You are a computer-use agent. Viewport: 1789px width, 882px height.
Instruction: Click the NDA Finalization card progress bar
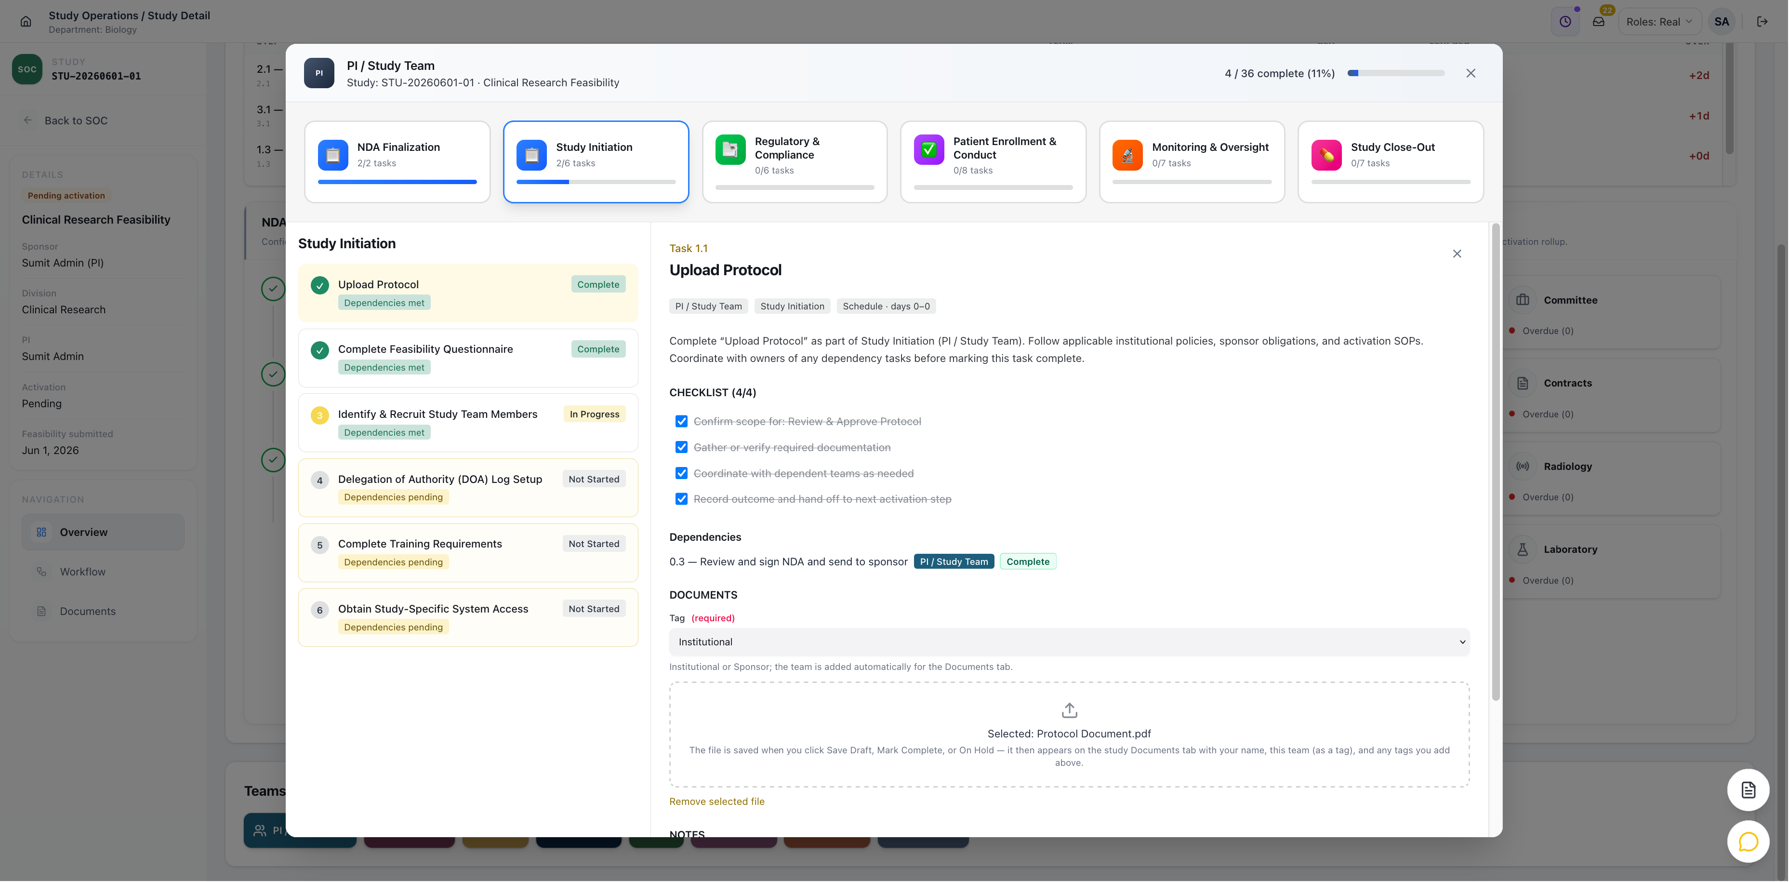[x=397, y=182]
